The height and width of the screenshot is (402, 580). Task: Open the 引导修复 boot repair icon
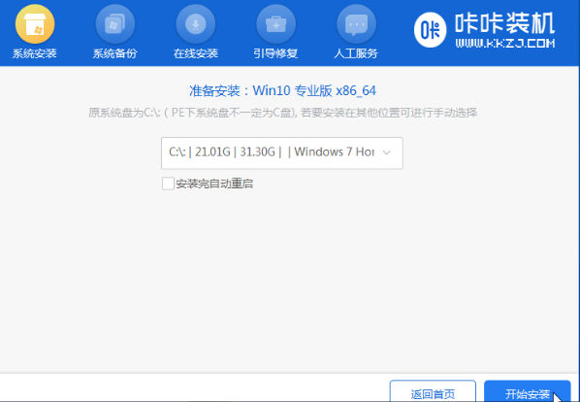point(276,24)
